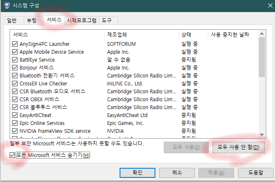Click the System Configuration title bar icon
The width and height of the screenshot is (275, 182).
7,5
